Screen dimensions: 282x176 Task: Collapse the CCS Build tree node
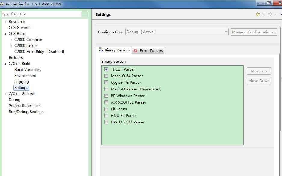click(5, 34)
